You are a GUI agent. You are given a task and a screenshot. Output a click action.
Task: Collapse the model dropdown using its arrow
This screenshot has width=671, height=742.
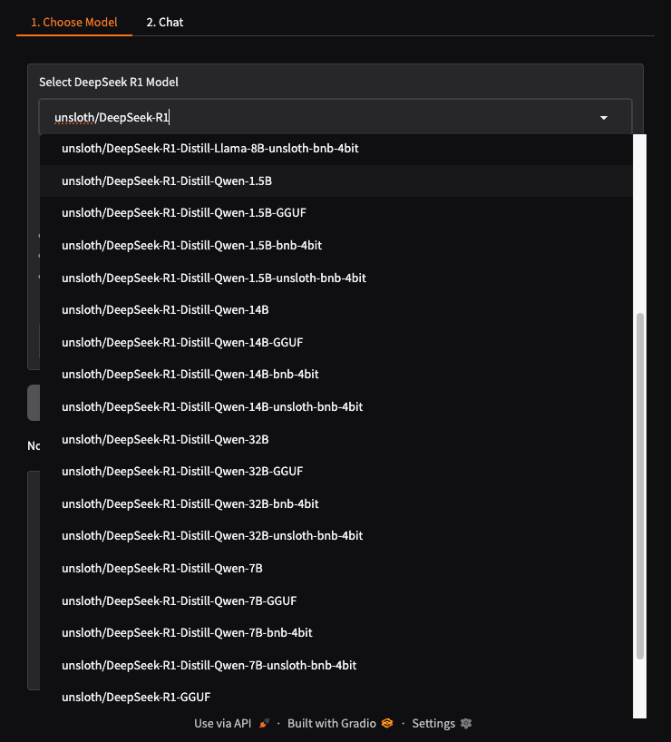604,118
